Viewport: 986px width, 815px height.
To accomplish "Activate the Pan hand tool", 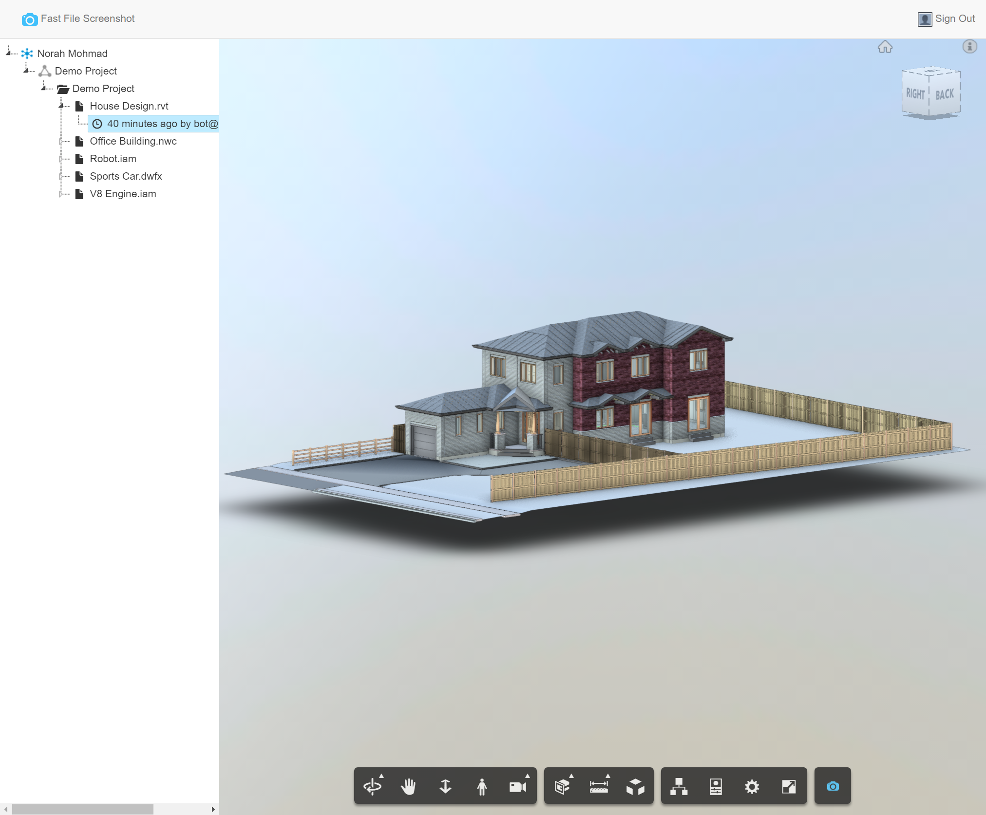I will tap(409, 786).
